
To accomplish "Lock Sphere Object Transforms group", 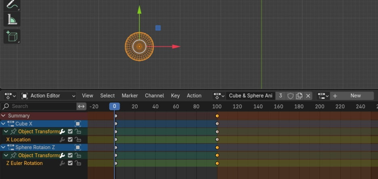I will click(78, 155).
